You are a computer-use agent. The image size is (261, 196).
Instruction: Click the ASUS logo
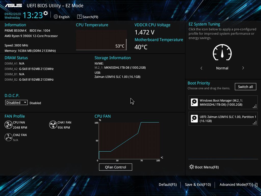(x=13, y=6)
